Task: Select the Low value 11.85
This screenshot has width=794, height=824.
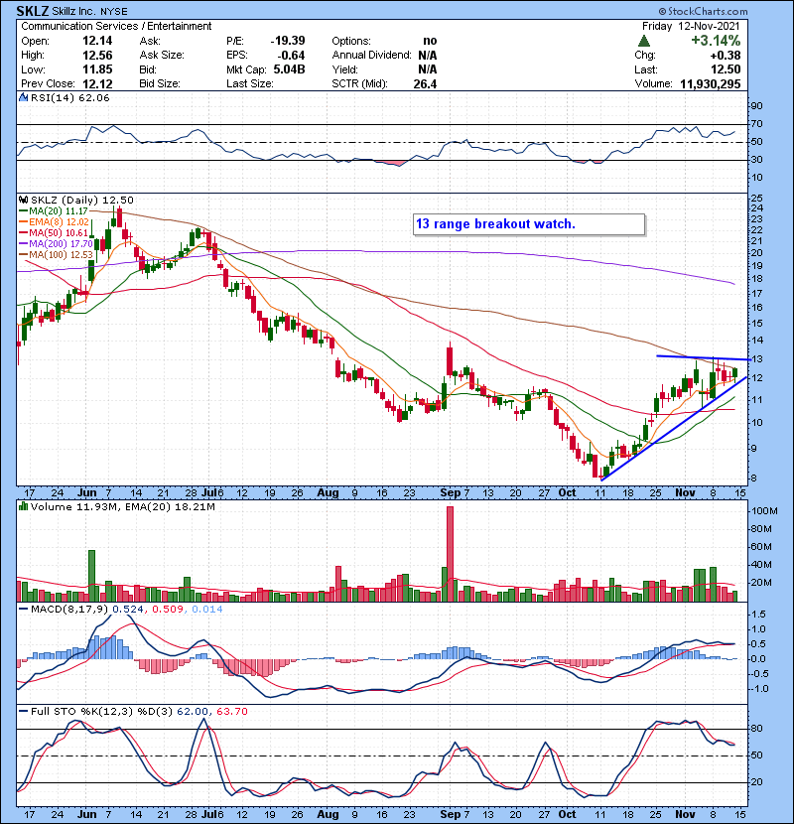Action: point(97,69)
